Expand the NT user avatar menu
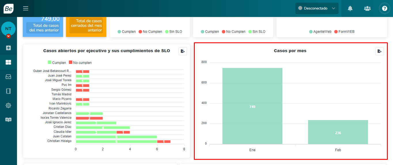The image size is (393, 165). click(8, 29)
